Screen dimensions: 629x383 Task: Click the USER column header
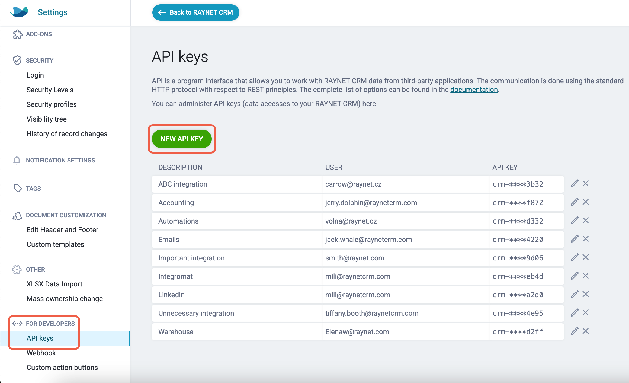click(x=334, y=167)
